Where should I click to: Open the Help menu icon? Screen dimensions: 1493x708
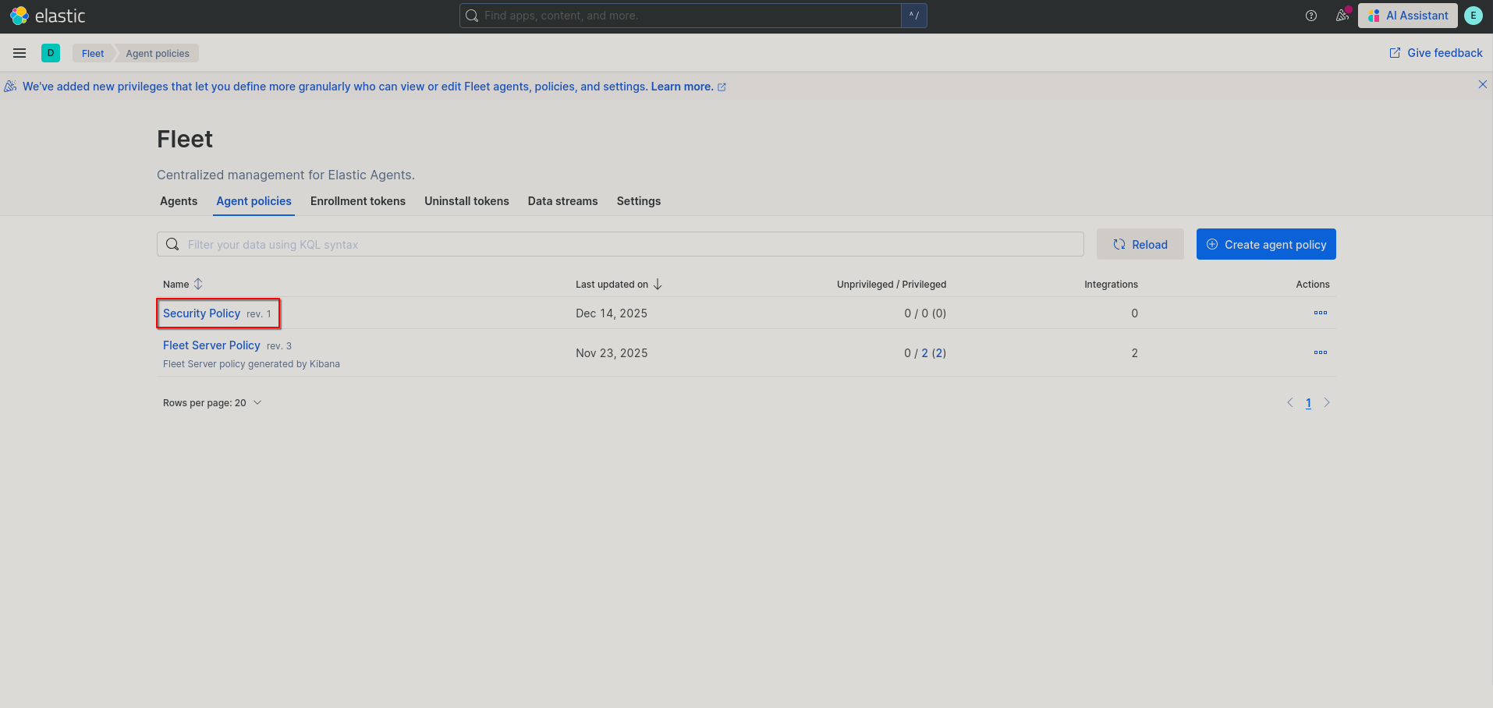[1311, 16]
